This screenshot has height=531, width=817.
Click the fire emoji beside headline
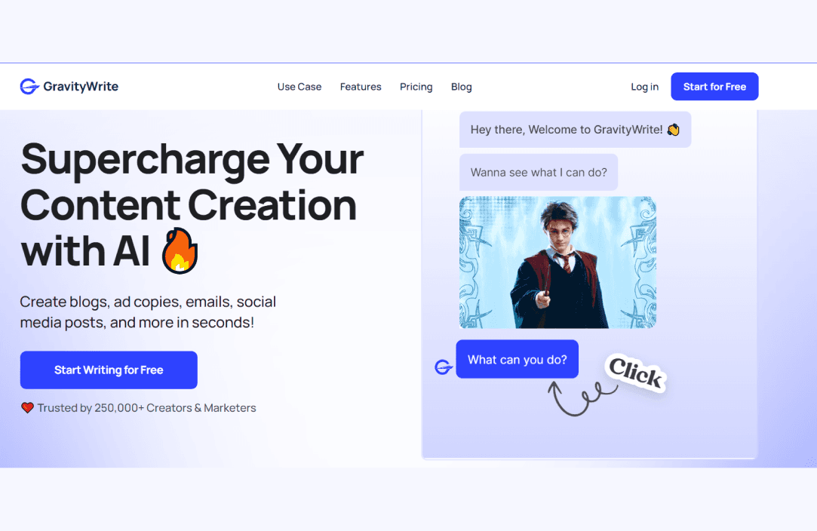tap(180, 250)
